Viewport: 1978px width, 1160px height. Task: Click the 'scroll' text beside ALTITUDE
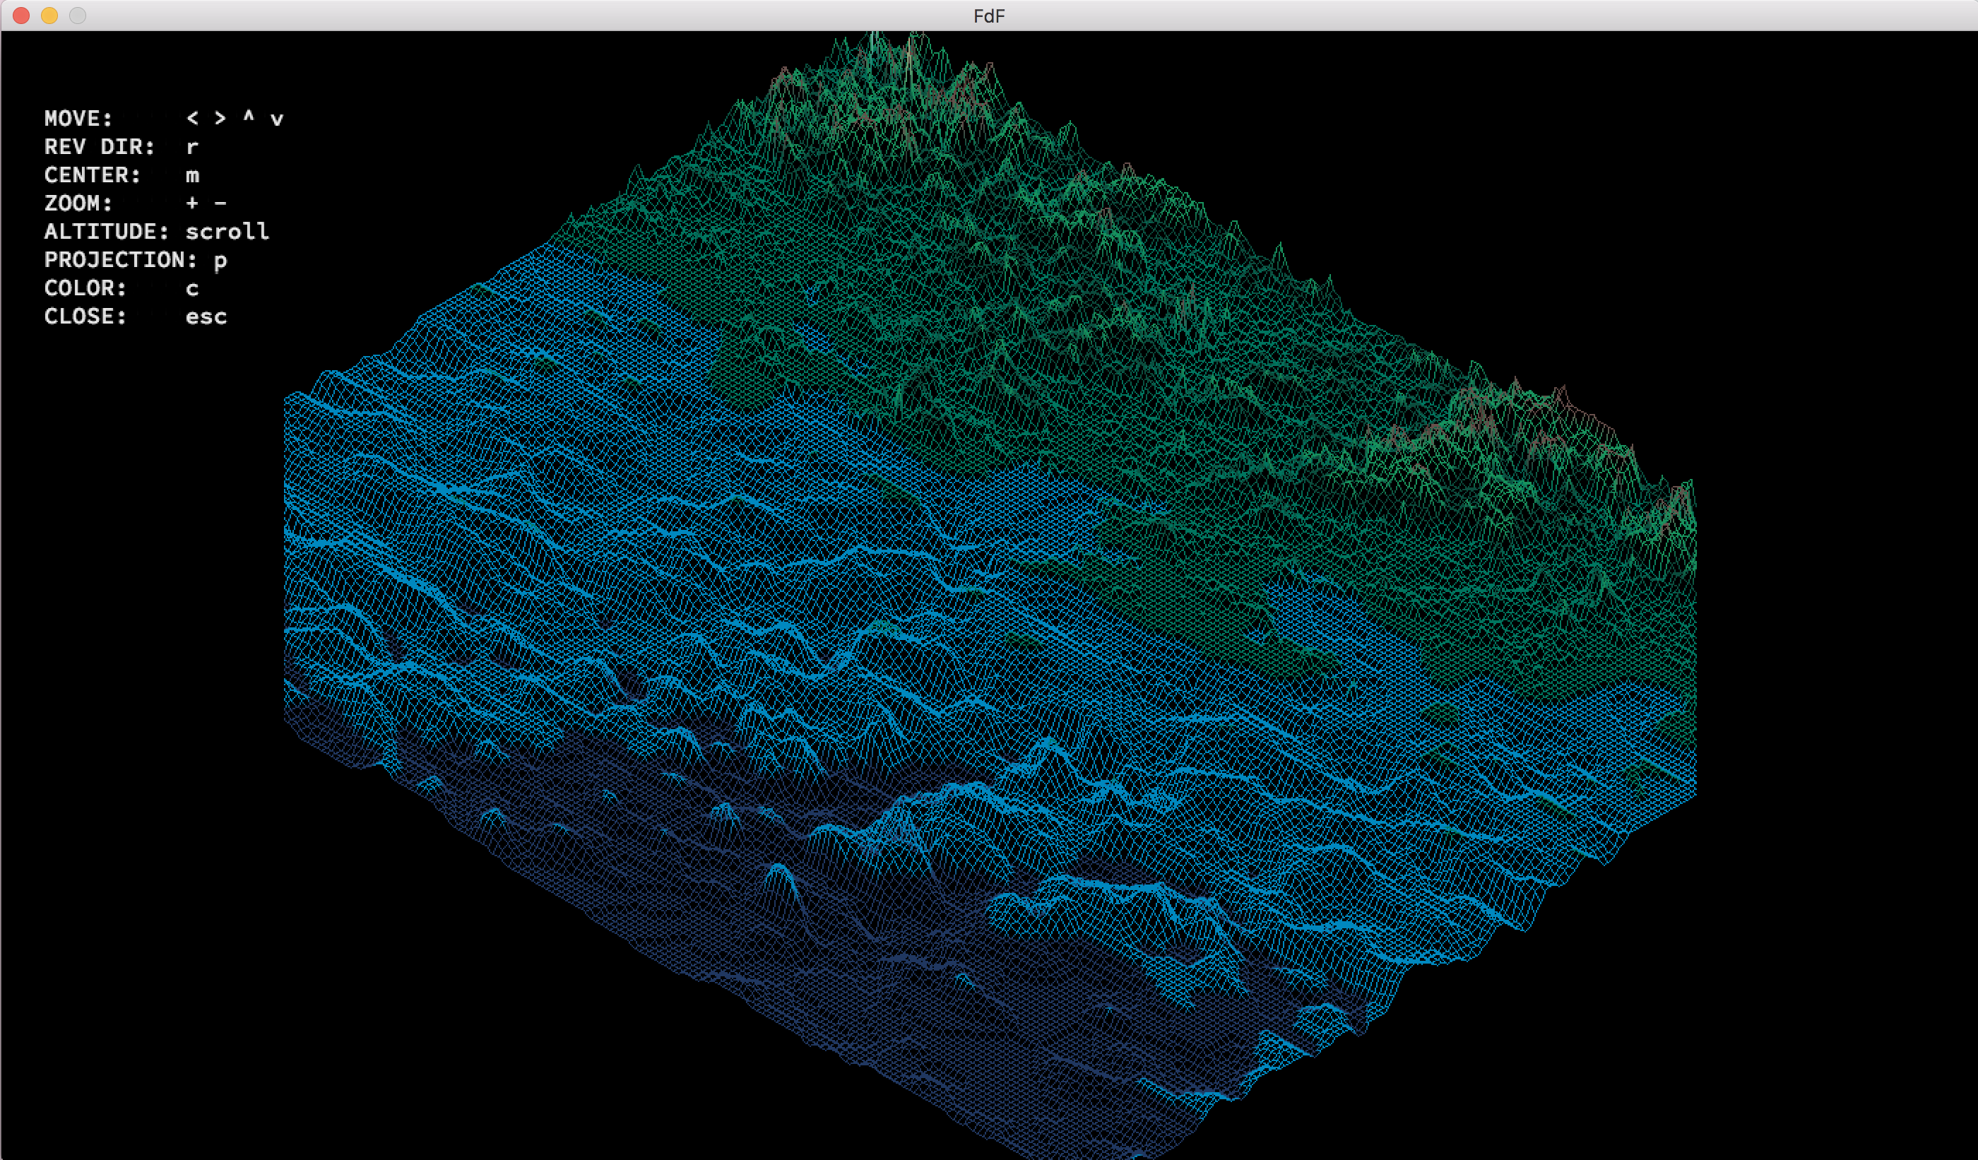tap(227, 232)
